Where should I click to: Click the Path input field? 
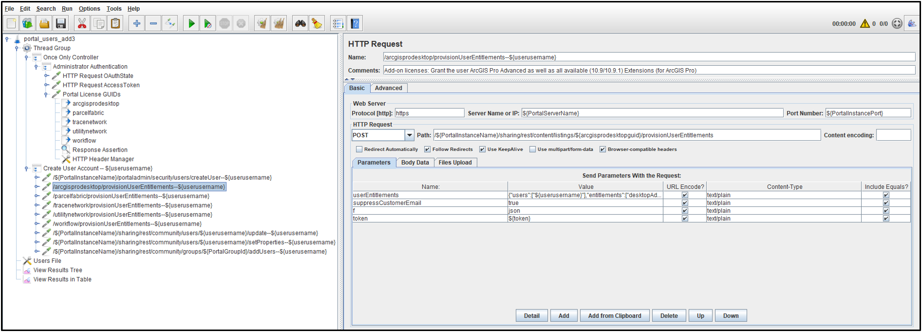pos(627,135)
